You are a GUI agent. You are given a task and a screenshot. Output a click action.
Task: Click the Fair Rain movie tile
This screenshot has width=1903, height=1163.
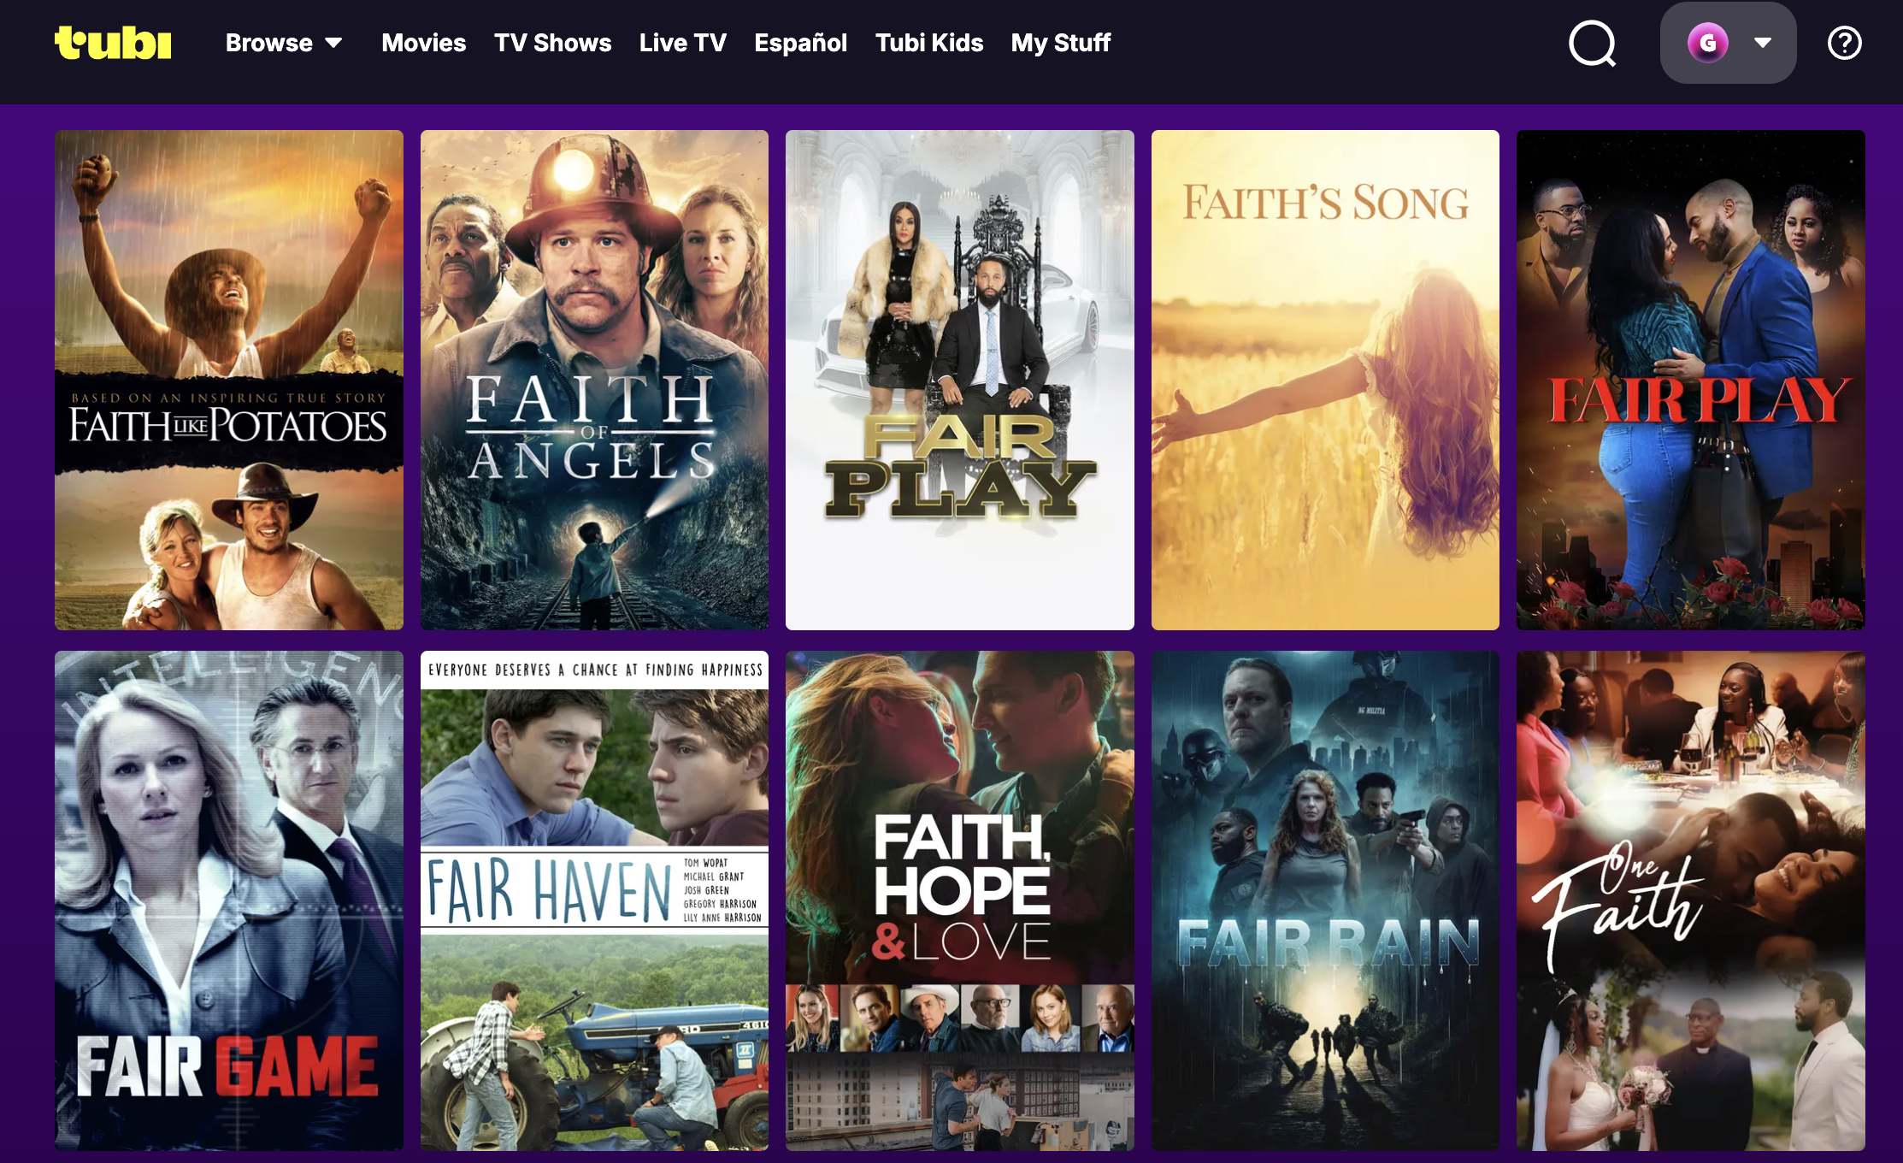1325,900
